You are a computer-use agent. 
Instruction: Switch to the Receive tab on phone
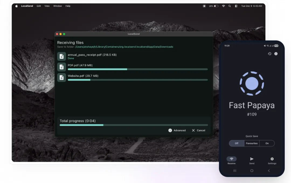coord(231,161)
